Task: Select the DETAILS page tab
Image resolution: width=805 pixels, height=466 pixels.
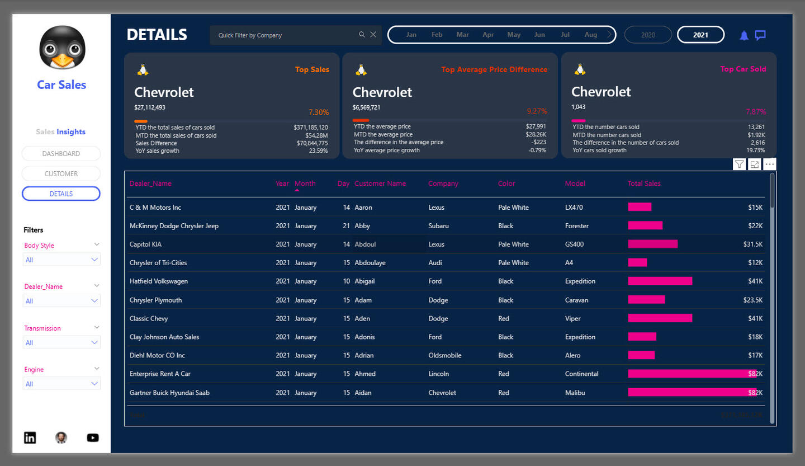Action: point(61,194)
